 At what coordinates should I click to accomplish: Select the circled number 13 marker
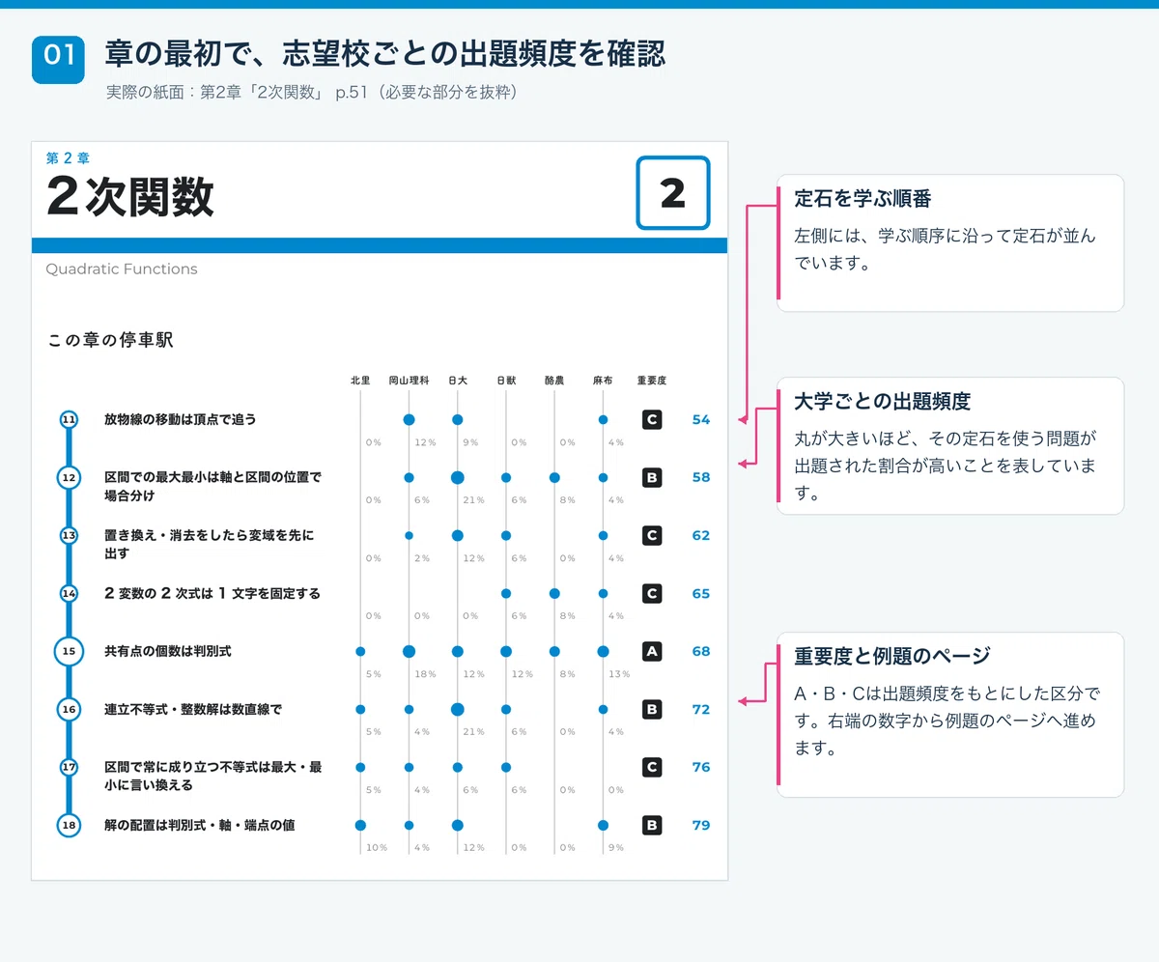[x=69, y=535]
